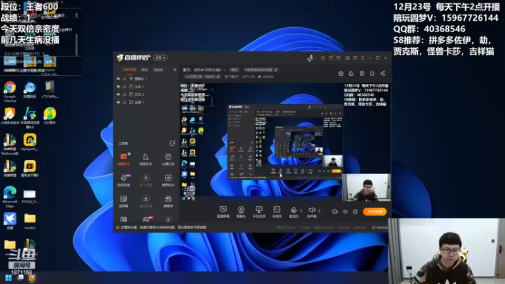This screenshot has width=505, height=284.
Task: Switch to the third scene tab
Action: tap(158, 69)
